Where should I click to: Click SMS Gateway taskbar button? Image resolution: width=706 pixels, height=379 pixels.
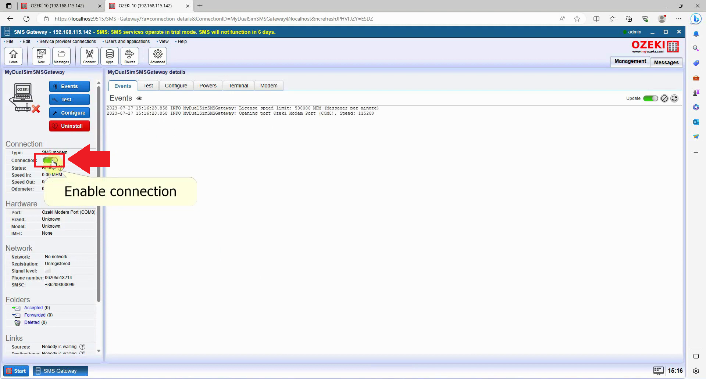61,371
